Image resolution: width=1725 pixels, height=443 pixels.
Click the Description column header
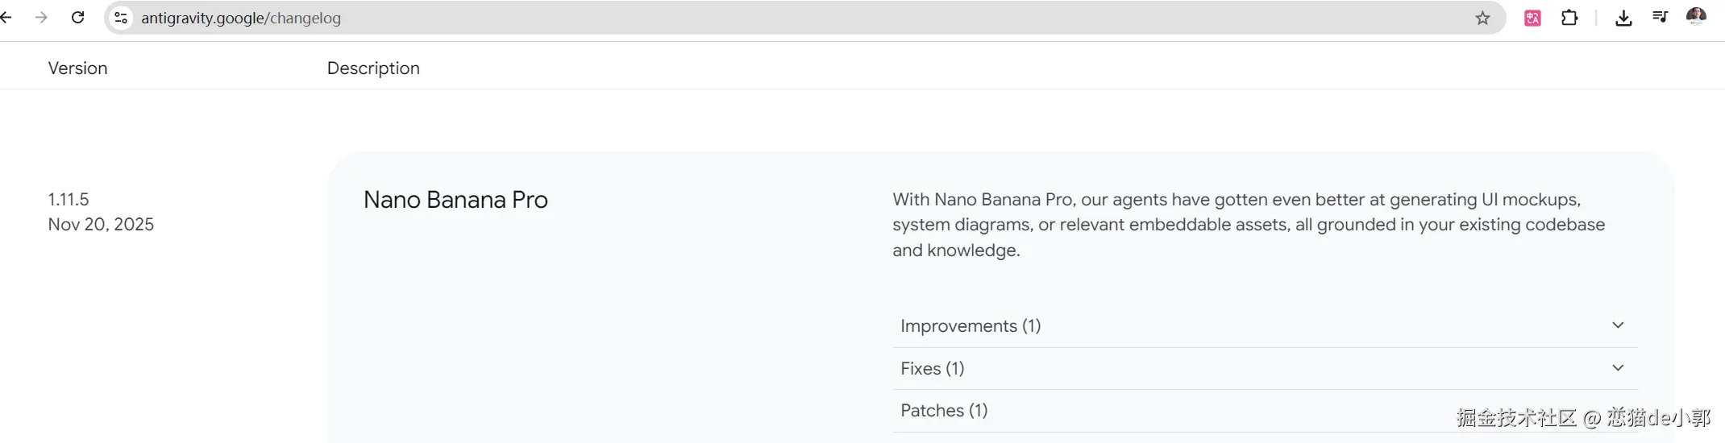(x=373, y=68)
